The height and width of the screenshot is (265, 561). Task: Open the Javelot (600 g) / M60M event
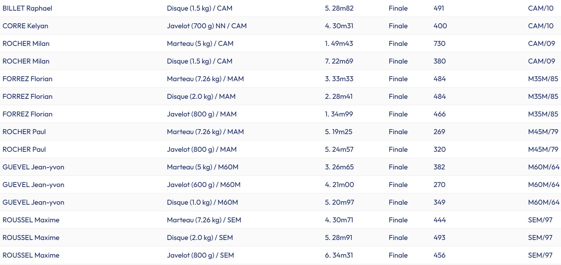pos(203,185)
